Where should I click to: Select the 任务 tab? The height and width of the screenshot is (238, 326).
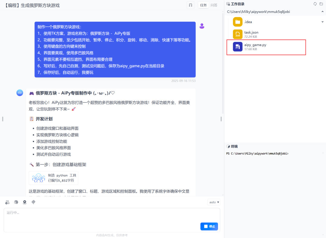point(203,5)
